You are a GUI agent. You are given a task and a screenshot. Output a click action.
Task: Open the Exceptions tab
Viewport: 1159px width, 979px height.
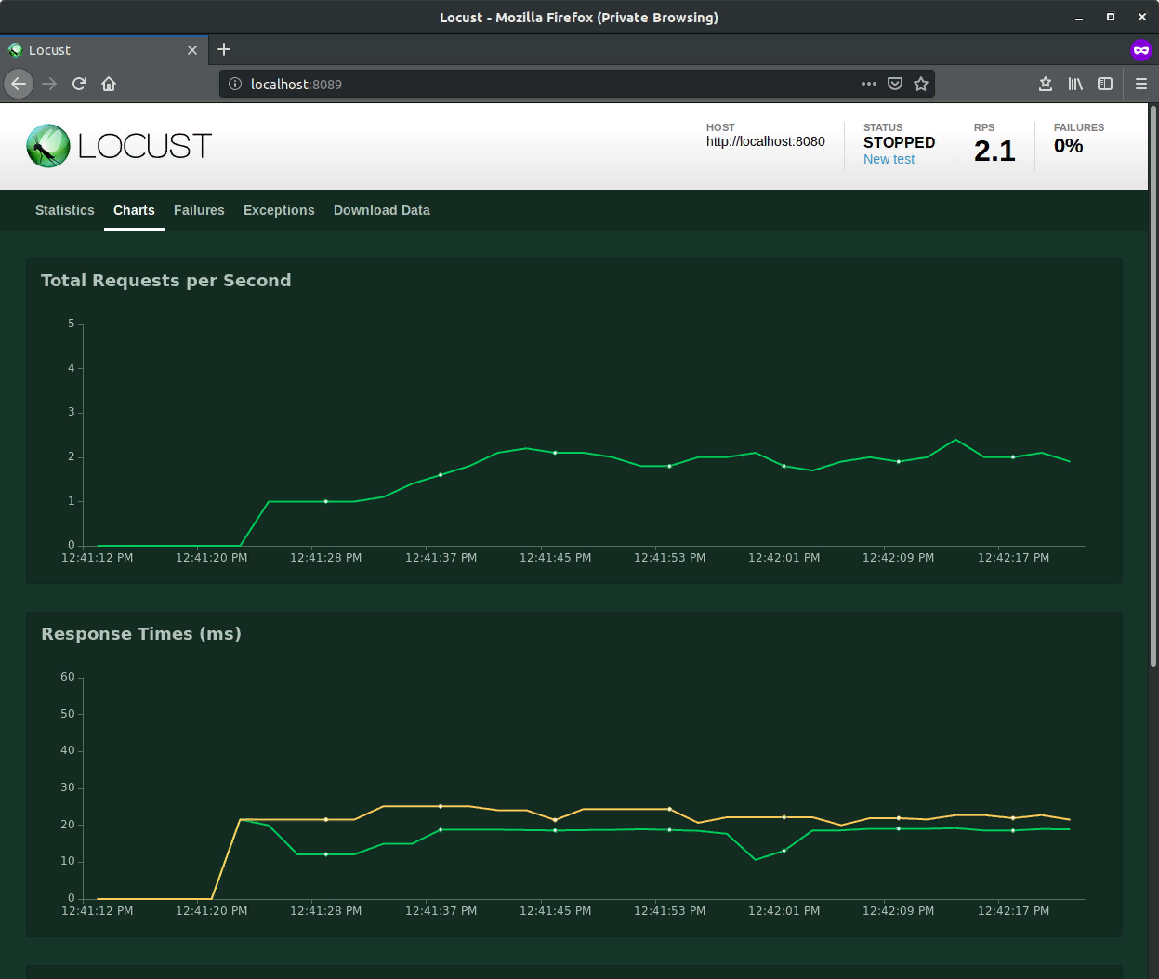click(279, 210)
